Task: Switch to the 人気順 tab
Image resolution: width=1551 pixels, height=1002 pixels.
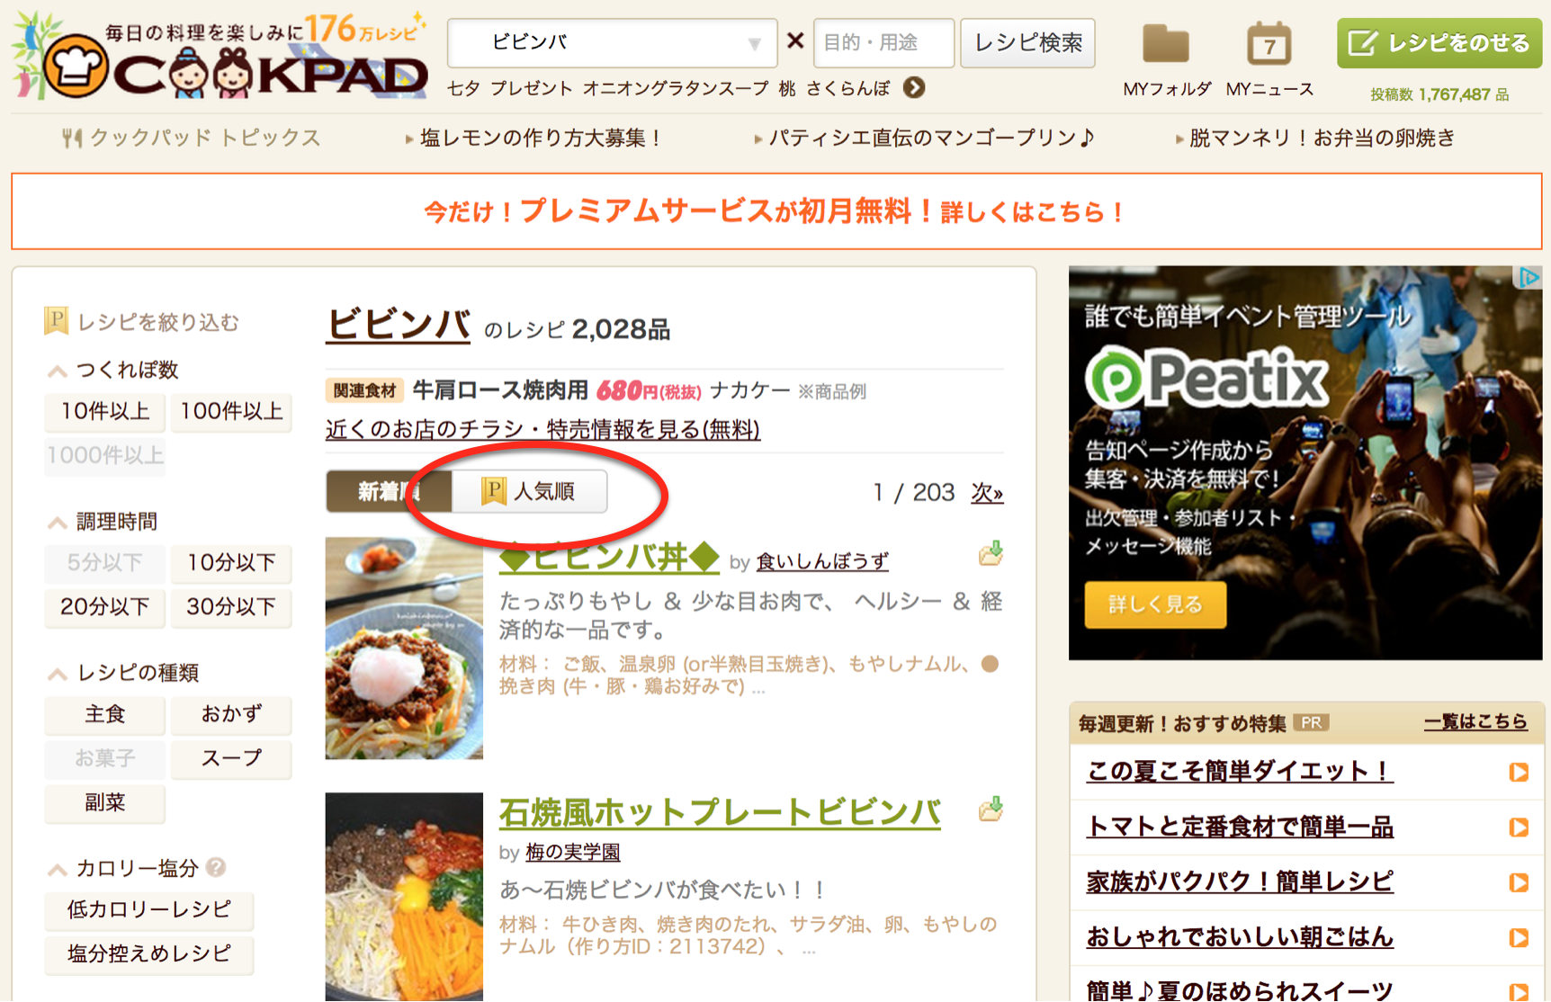Action: [x=529, y=491]
